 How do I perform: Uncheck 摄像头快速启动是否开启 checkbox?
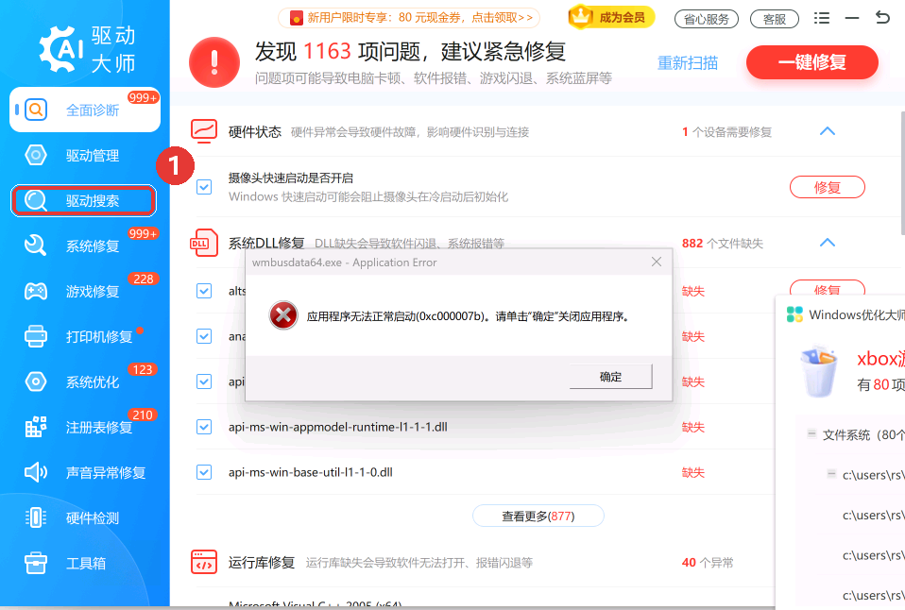204,187
